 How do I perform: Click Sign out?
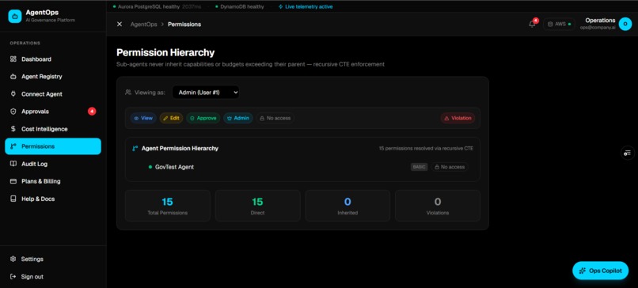click(x=53, y=277)
